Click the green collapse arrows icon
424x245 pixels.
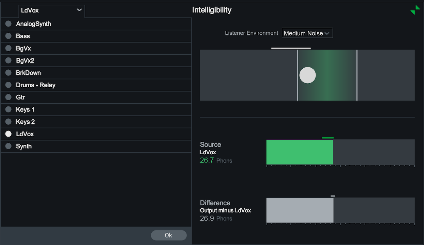pyautogui.click(x=415, y=10)
